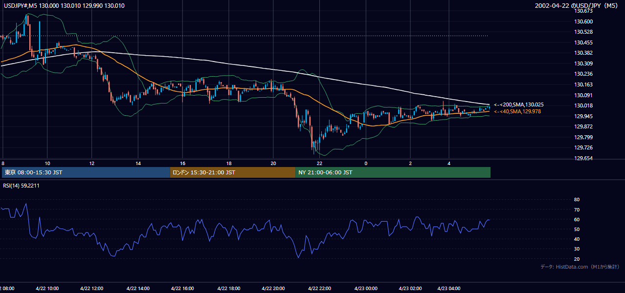Screen dimensions: 625x293
Task: Select the NY 21:00-06:00 JST session bar
Action: click(x=393, y=172)
